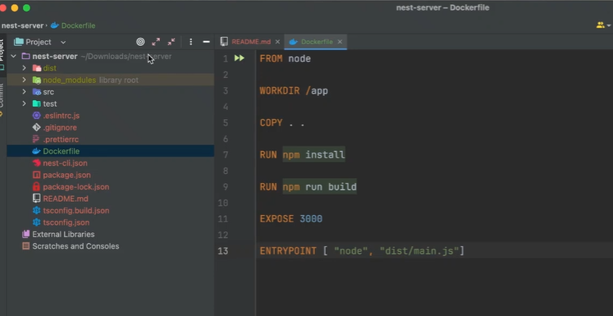This screenshot has width=613, height=316.
Task: Click the Select Opened File target icon
Action: pyautogui.click(x=140, y=42)
